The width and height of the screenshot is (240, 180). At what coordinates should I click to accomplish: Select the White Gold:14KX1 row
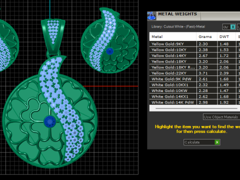(x=194, y=96)
